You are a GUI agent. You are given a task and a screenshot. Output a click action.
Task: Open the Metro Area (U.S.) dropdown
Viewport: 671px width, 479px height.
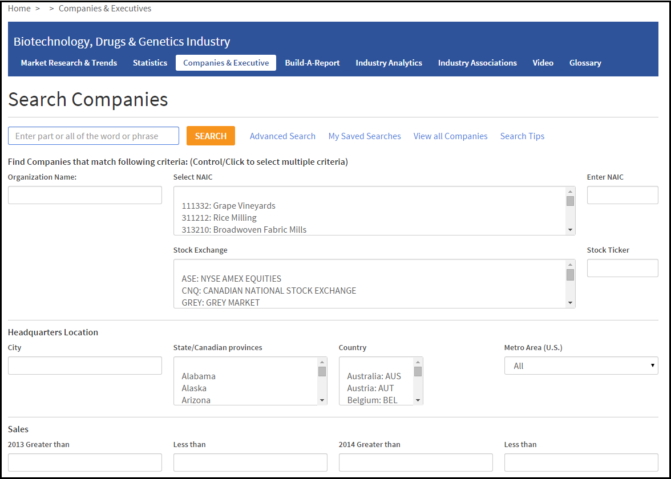point(581,366)
